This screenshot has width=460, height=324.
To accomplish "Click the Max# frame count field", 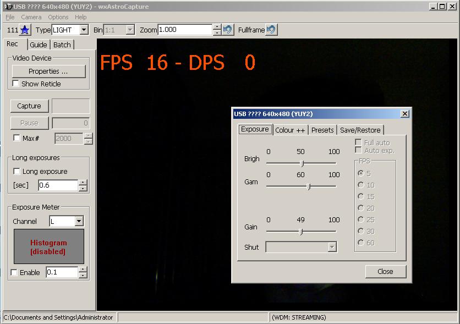I will [x=69, y=139].
